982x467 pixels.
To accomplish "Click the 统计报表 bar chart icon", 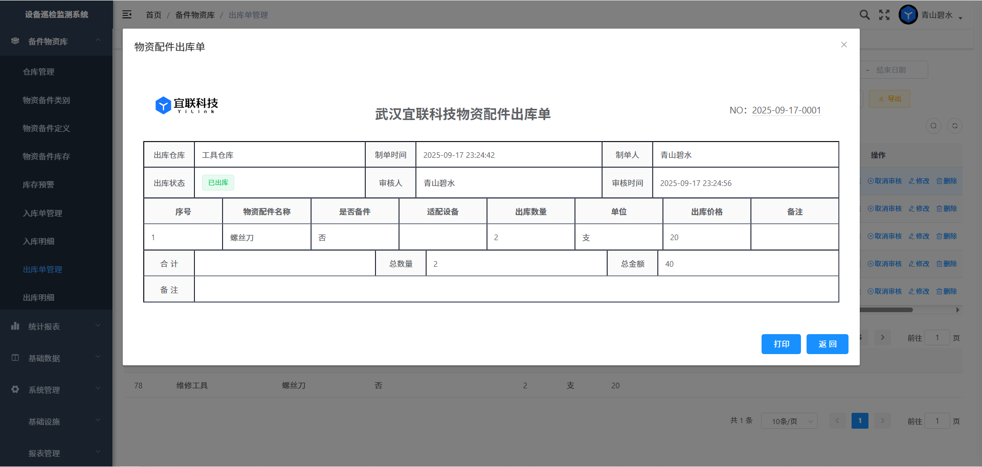I will pos(15,326).
